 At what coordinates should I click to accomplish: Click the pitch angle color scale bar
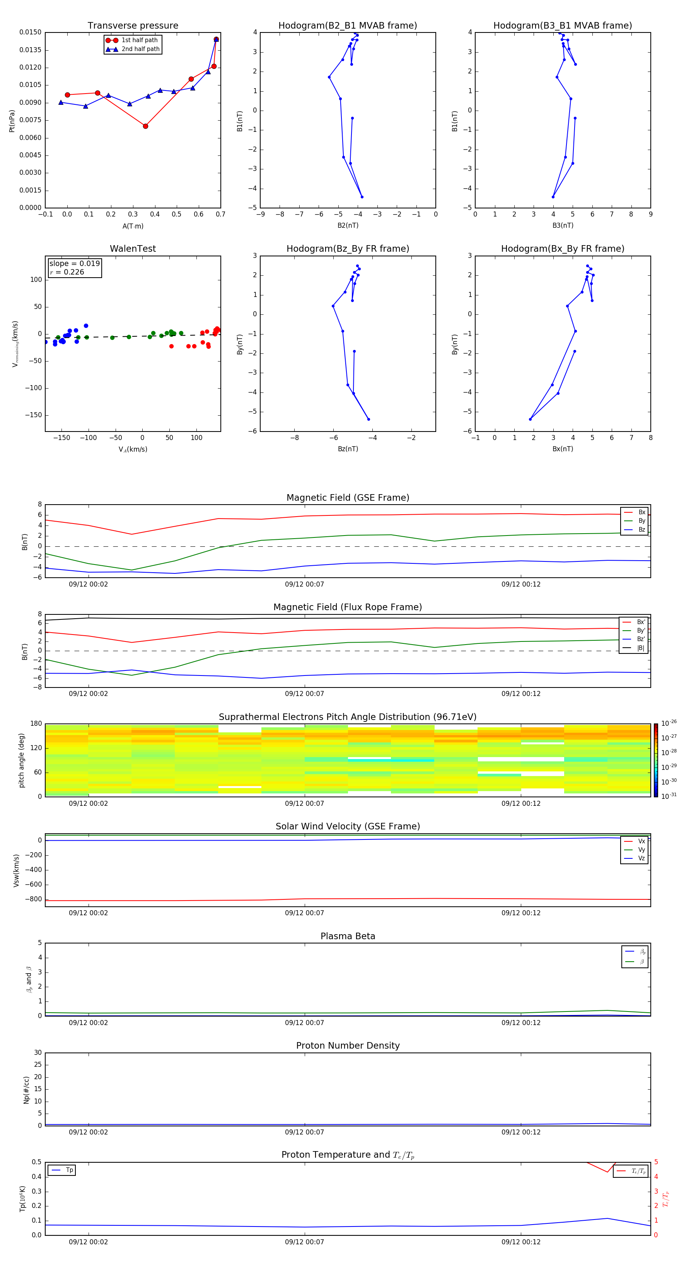[x=655, y=760]
